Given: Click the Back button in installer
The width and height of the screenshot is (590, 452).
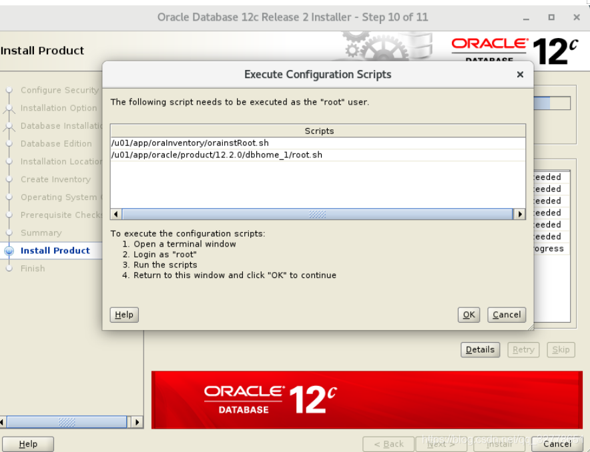Looking at the screenshot, I should [388, 444].
